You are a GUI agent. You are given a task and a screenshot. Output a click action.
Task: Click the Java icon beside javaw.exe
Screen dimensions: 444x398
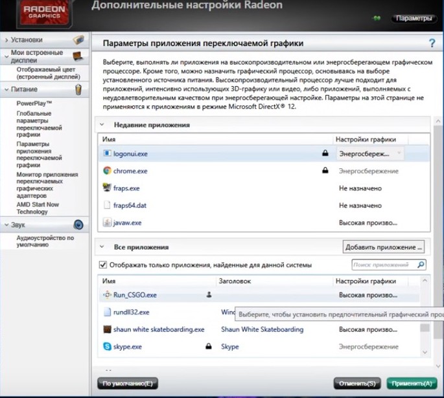tap(107, 223)
